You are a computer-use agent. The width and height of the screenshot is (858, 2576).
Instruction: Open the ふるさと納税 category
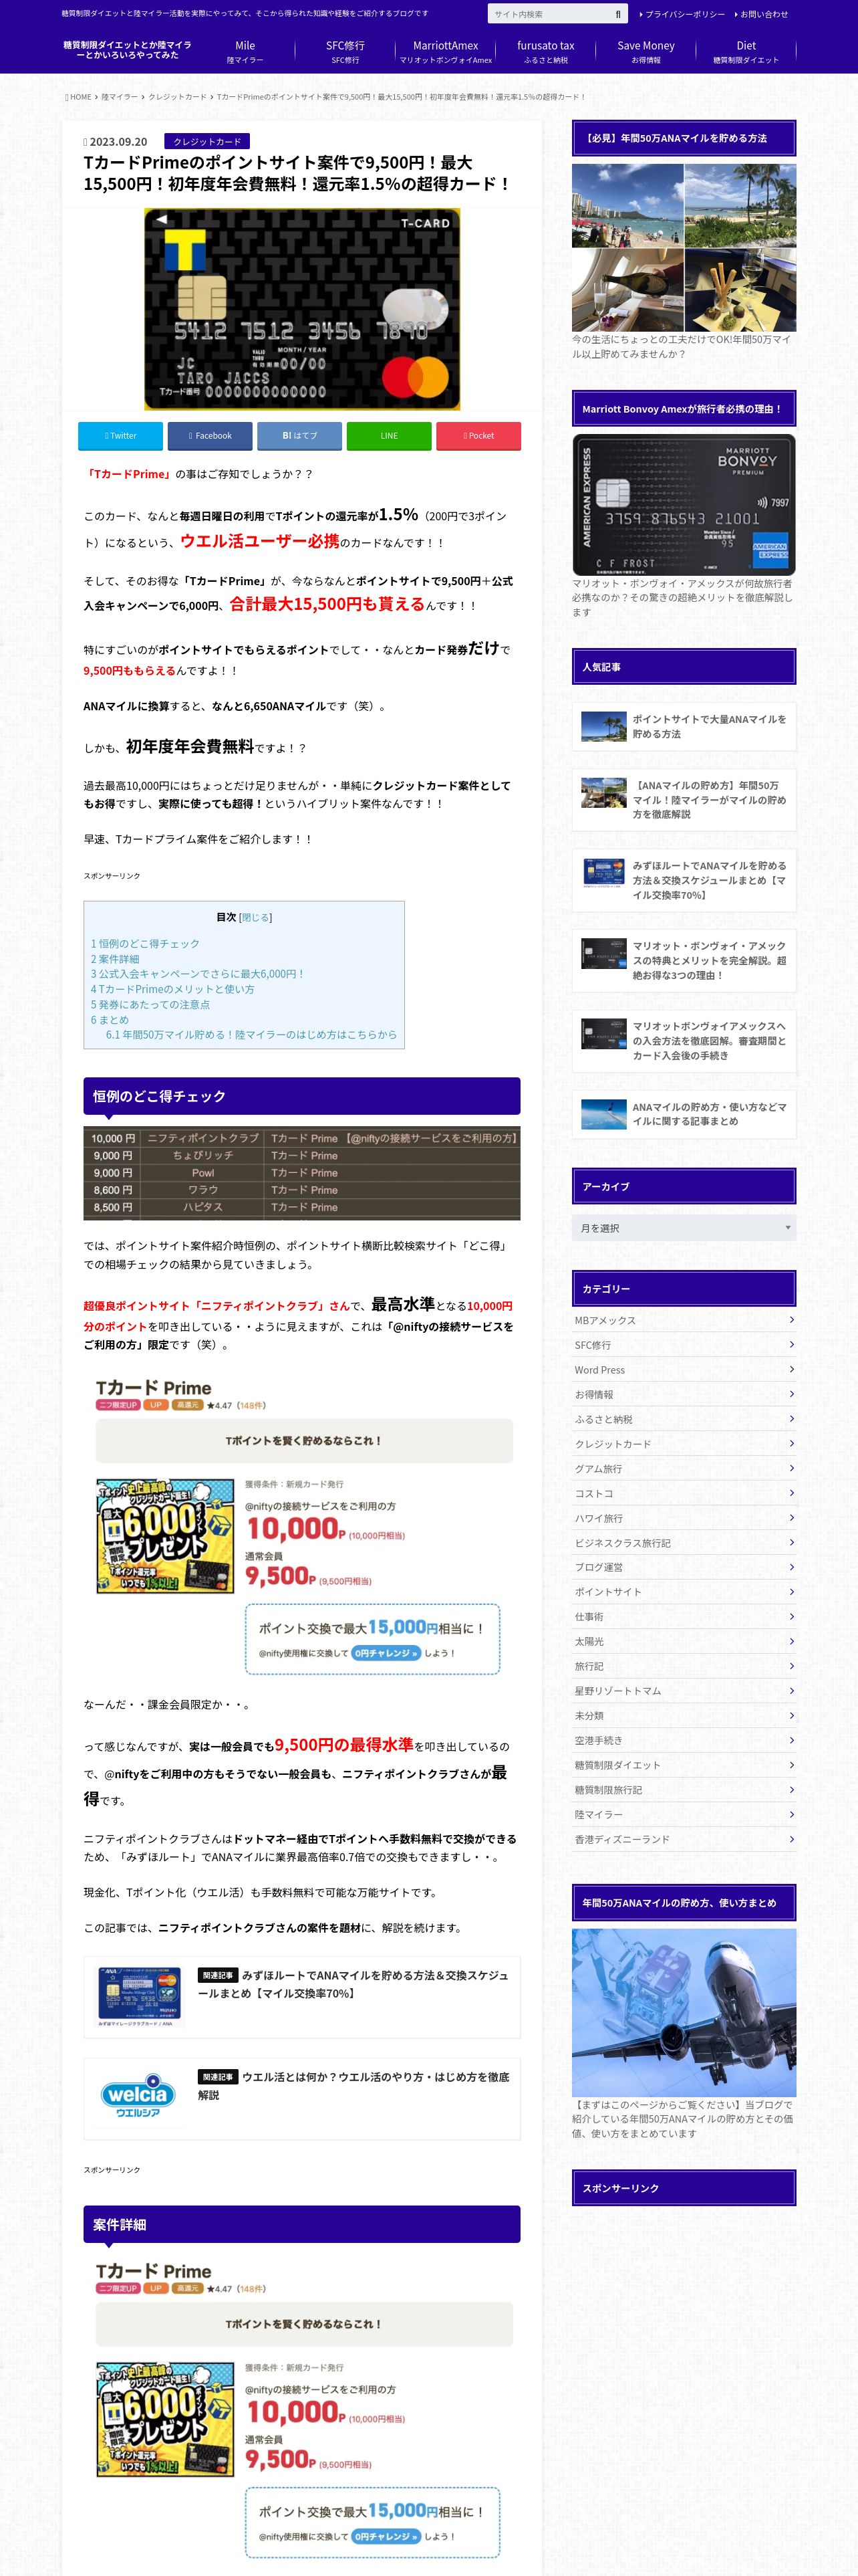pyautogui.click(x=684, y=1419)
